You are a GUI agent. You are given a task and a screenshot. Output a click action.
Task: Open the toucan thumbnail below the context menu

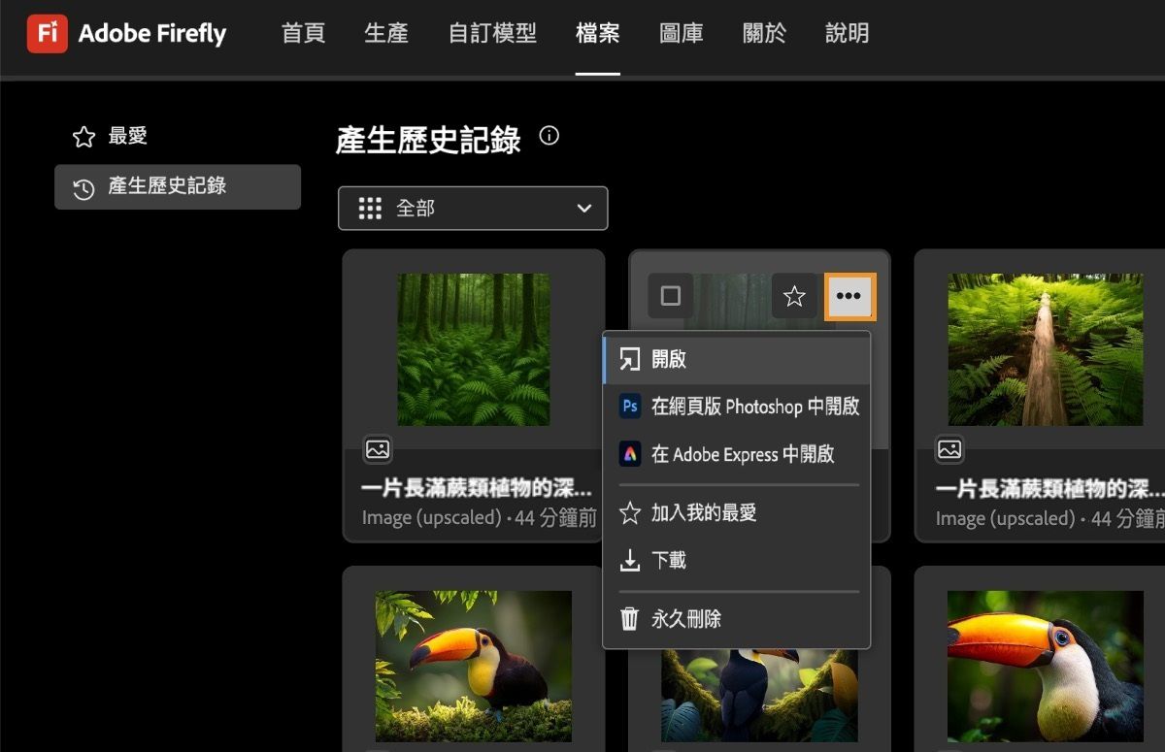(759, 696)
